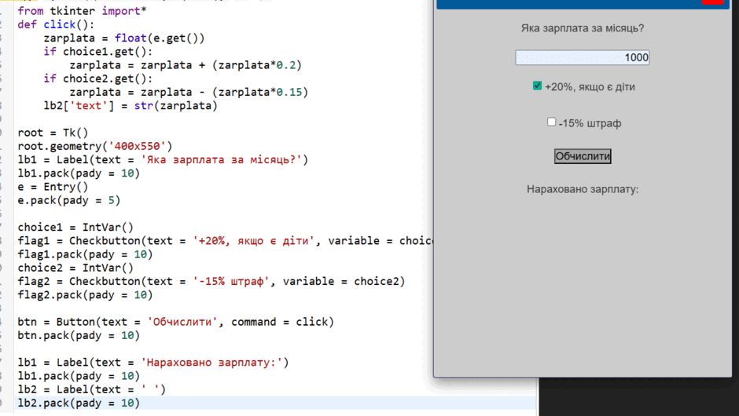
Task: Click the 'Яка зарплата за місяць?' label in window
Action: (x=583, y=28)
